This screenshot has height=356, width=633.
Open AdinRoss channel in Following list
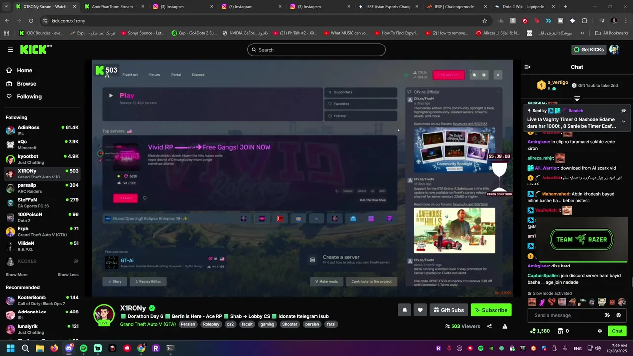coord(42,130)
